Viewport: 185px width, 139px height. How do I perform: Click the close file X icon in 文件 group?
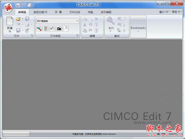(x=18, y=24)
